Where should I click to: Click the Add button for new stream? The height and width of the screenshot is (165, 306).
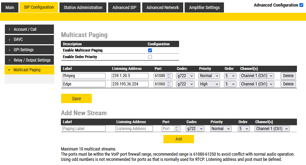coord(178,139)
